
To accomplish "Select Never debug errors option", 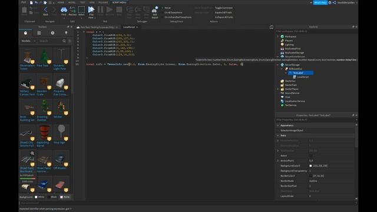I will click(x=167, y=8).
